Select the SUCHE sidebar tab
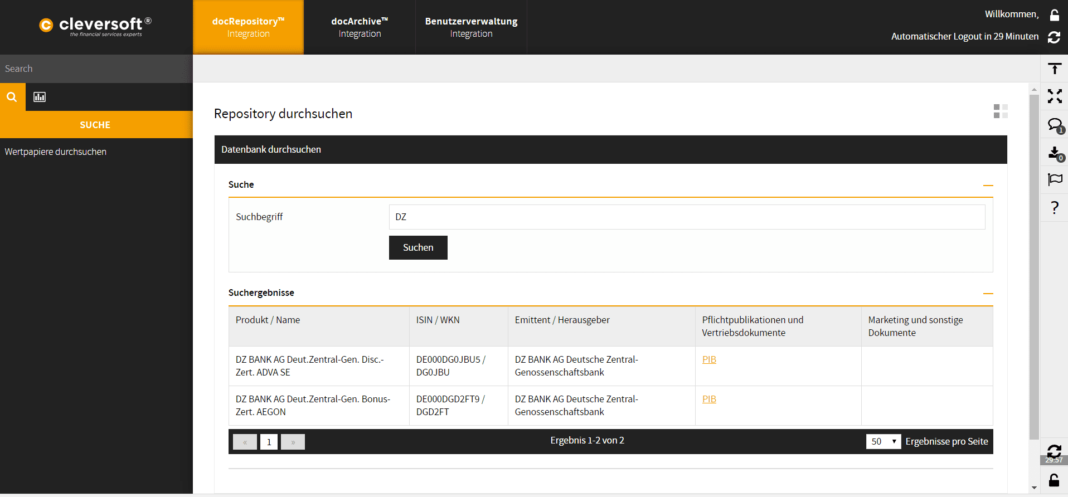The image size is (1068, 497). pos(95,125)
